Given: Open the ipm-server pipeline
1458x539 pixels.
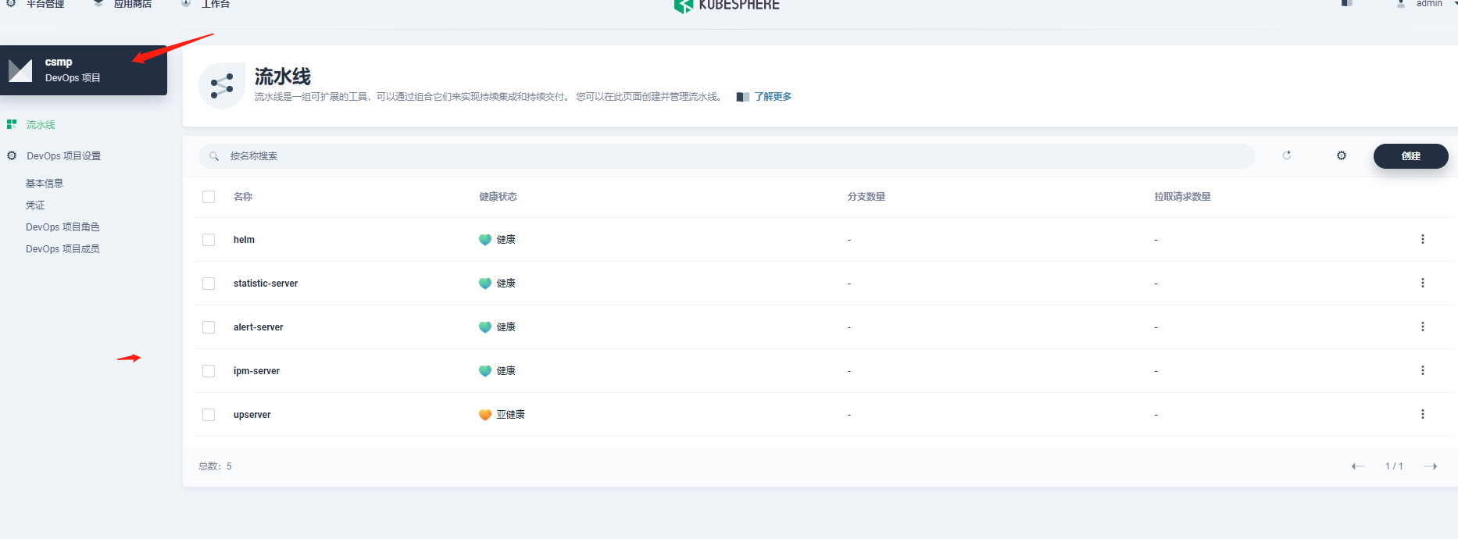Looking at the screenshot, I should pos(256,371).
